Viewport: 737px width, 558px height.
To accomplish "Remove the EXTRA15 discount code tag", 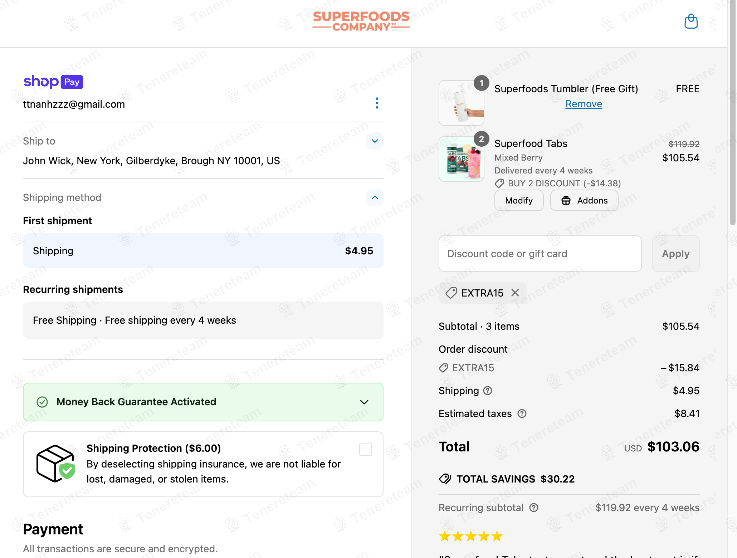I will (x=515, y=293).
